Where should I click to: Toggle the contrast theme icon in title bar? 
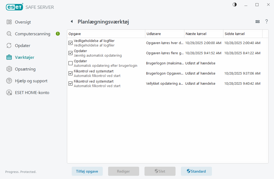(235, 5)
